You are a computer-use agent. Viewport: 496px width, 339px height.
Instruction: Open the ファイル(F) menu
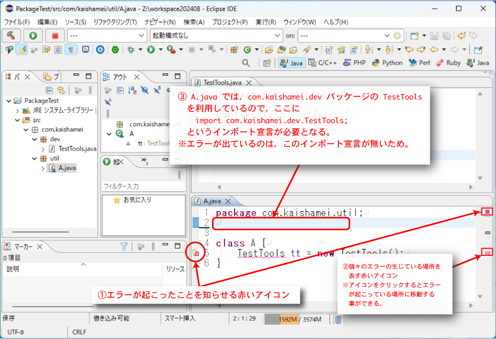click(x=17, y=22)
